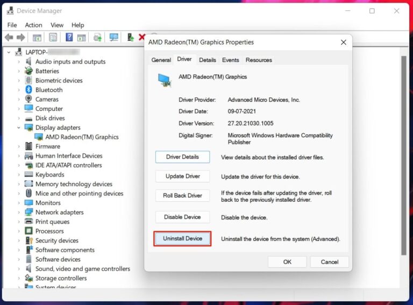Click the Audio inputs and outputs speaker icon

[29, 61]
